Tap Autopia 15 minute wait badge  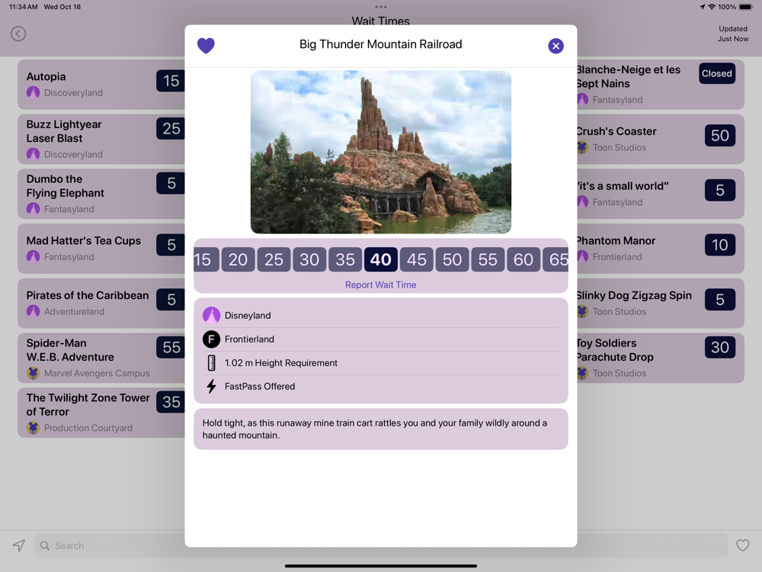(171, 81)
